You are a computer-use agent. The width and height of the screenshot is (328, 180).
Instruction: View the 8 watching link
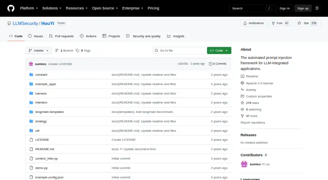tap(251, 109)
